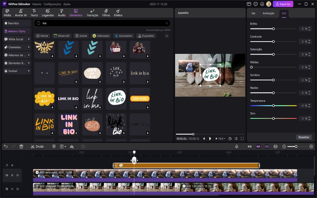
Task: Delete the selected clip with the trash icon
Action: click(21, 147)
